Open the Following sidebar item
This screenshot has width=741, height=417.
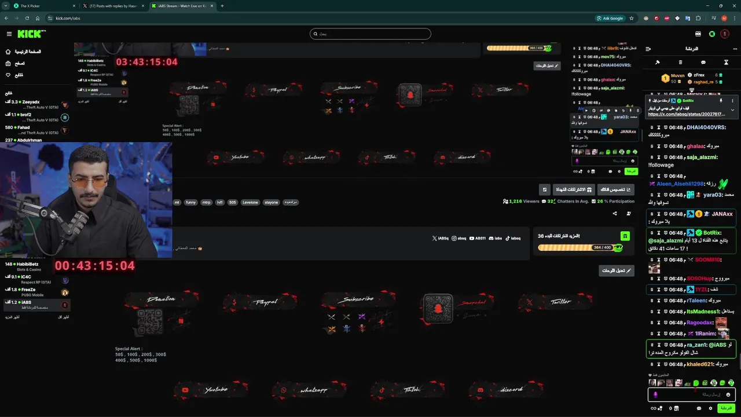click(14, 75)
